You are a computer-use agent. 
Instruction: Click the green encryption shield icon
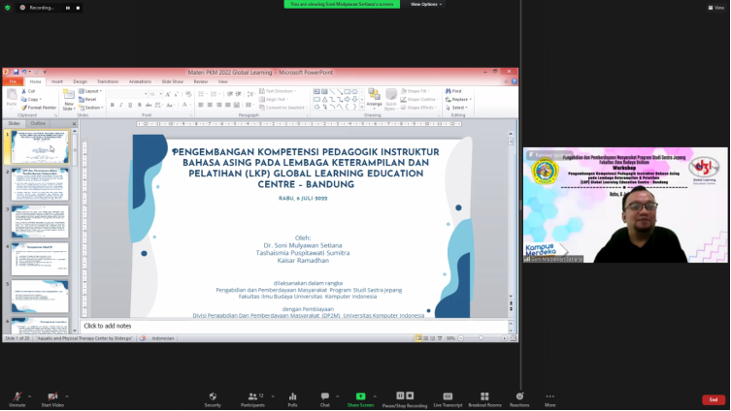pos(8,8)
